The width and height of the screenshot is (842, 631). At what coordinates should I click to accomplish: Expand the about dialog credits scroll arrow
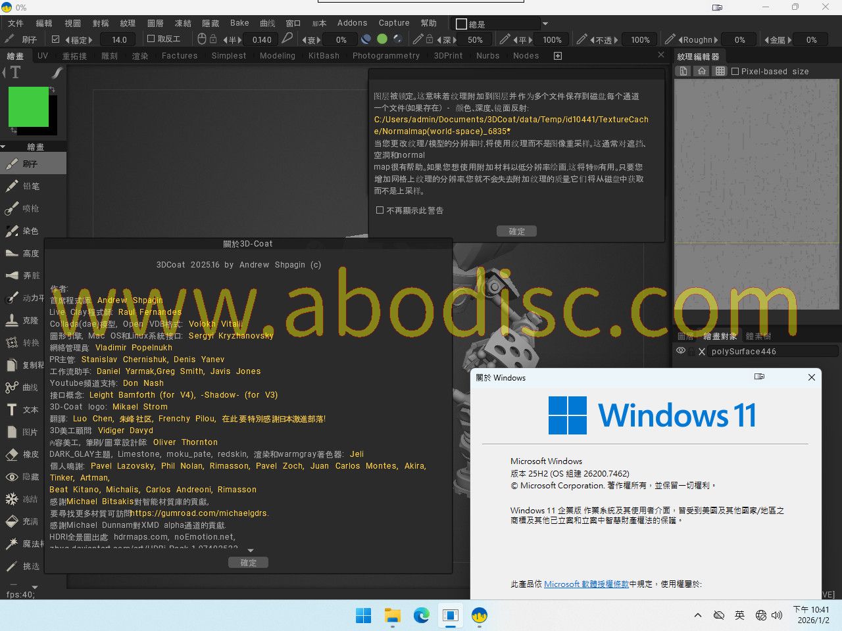coord(250,550)
